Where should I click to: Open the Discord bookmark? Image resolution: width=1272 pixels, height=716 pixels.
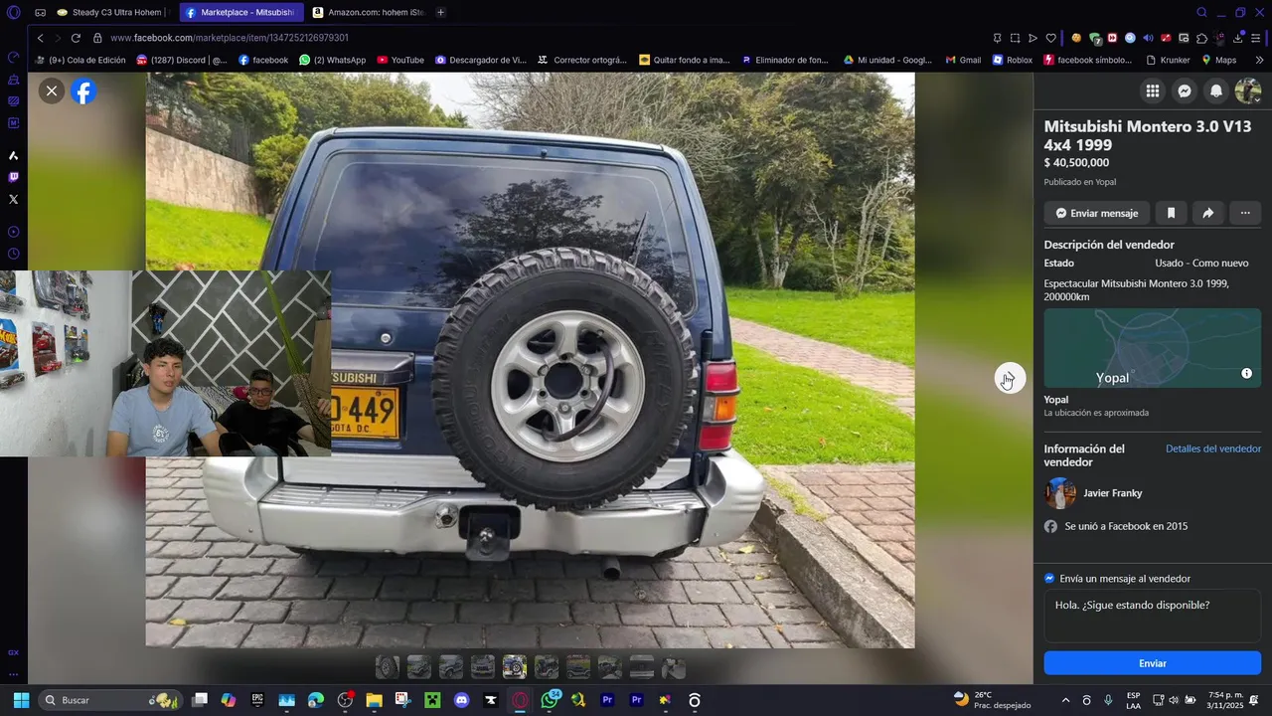pyautogui.click(x=181, y=60)
